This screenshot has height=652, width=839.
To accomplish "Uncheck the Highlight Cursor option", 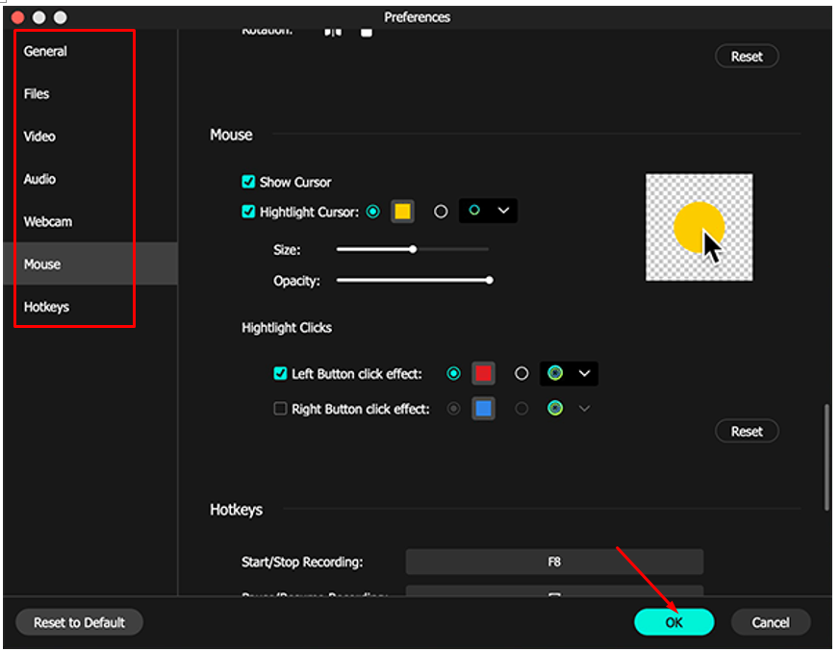I will 247,212.
